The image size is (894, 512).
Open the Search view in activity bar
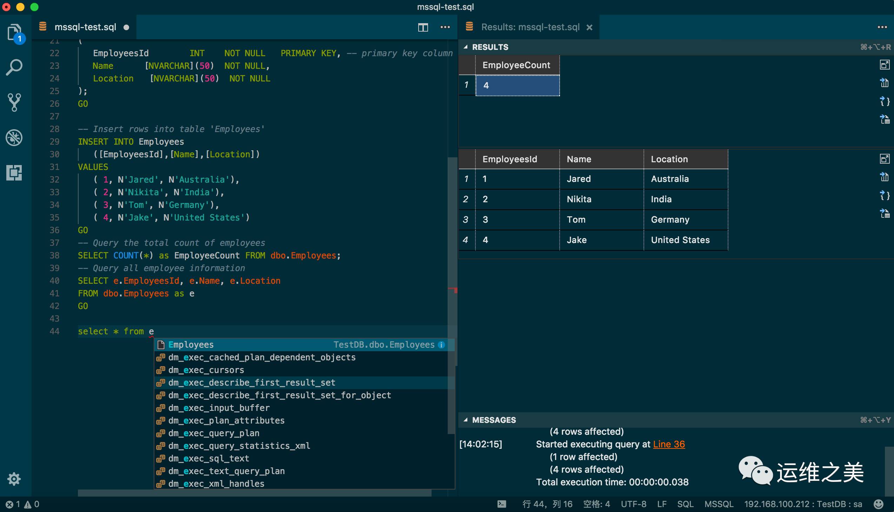coord(14,67)
